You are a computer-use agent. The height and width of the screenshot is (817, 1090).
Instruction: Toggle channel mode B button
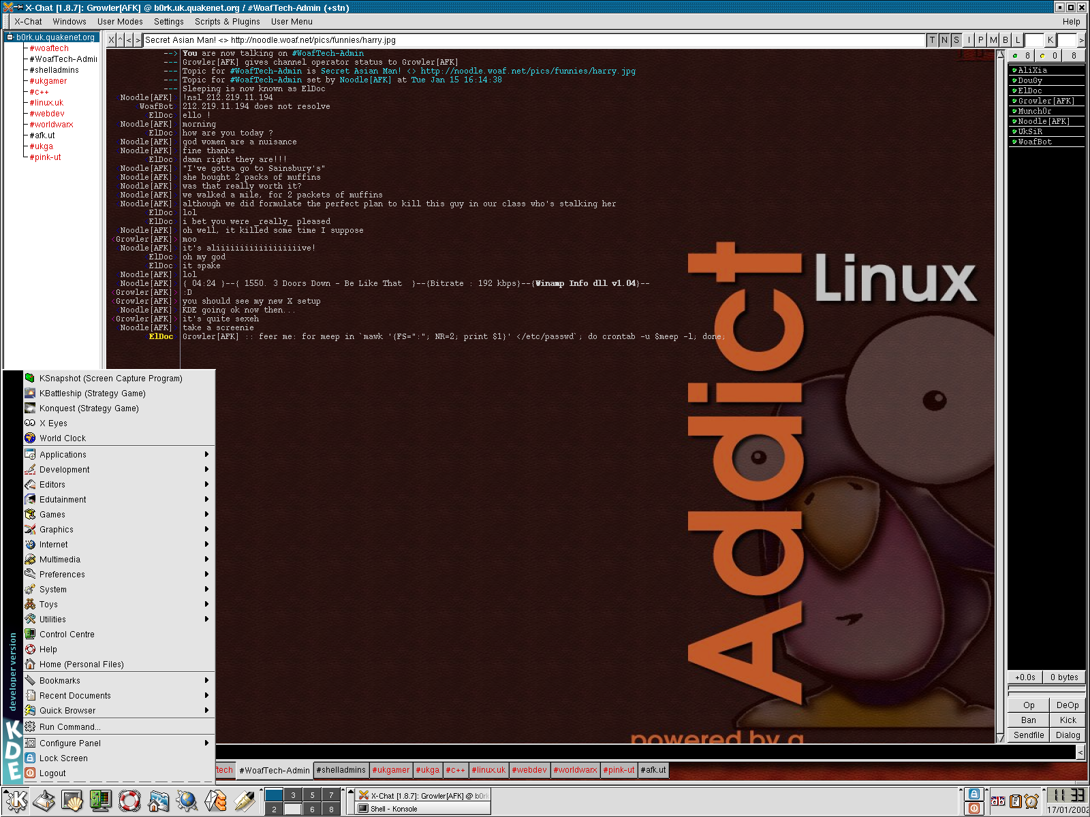pos(1006,40)
